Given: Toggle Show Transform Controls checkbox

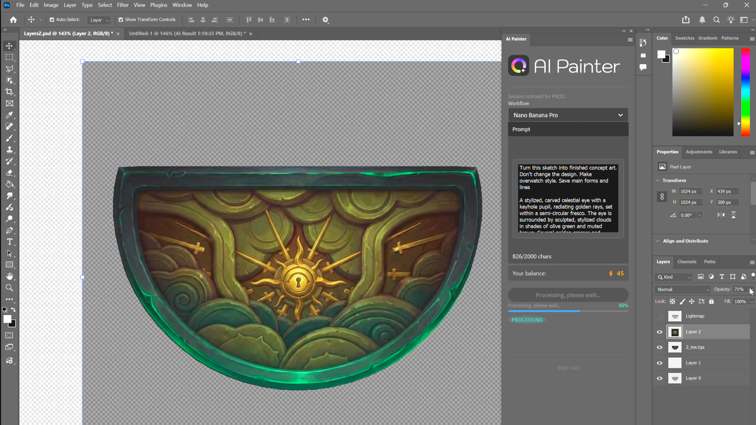Looking at the screenshot, I should [x=120, y=20].
